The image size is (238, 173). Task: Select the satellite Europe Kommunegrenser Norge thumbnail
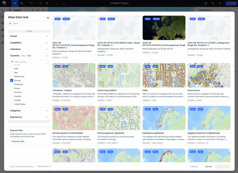164,28
